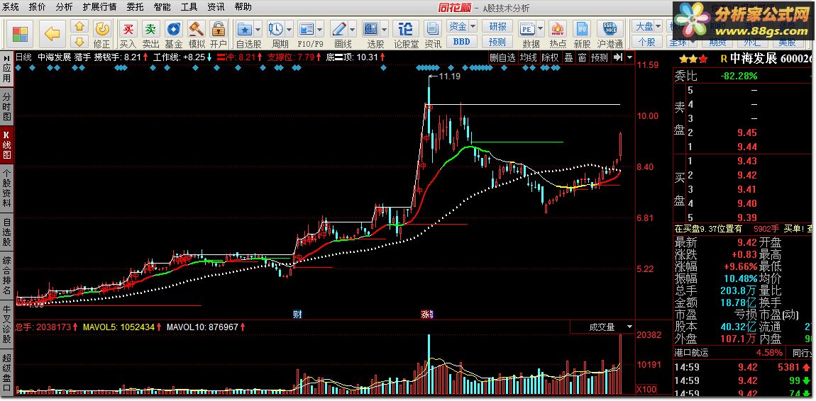
Task: Click the 研报 research report button
Action: pyautogui.click(x=497, y=26)
